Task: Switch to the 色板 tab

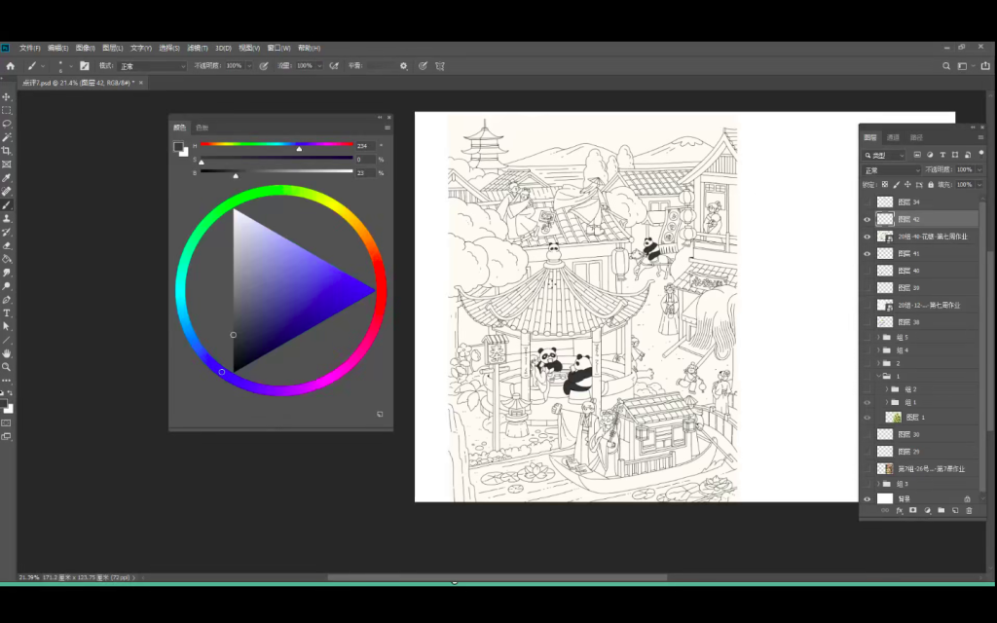Action: coord(202,128)
